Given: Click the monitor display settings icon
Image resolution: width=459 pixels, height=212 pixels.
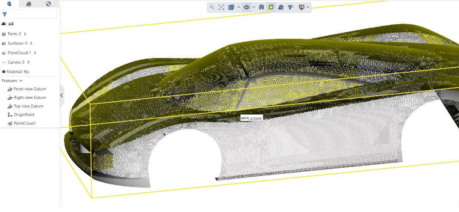Looking at the screenshot, I should click(x=302, y=7).
